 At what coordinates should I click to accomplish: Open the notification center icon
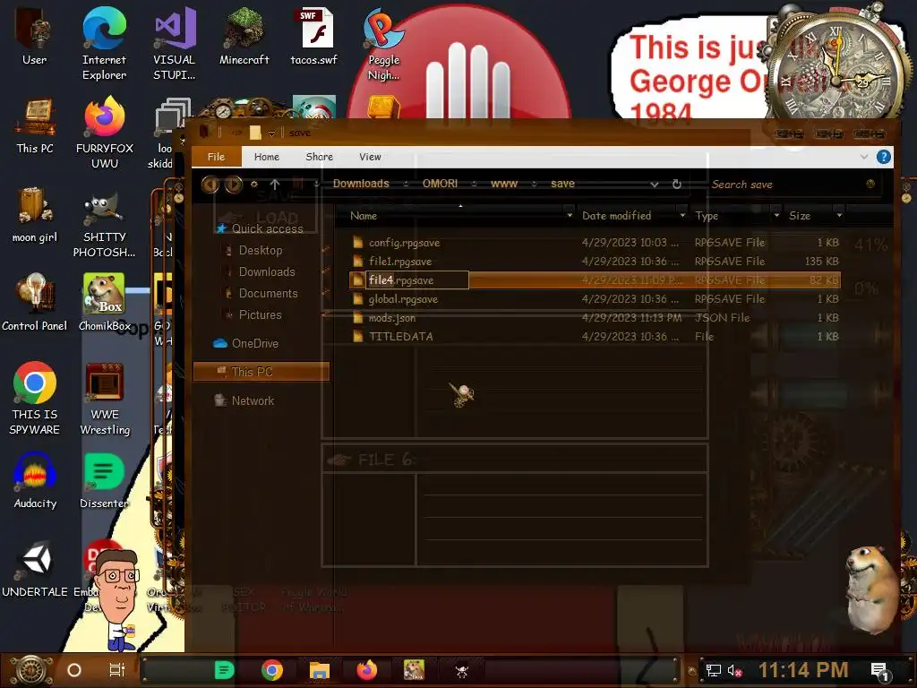(879, 672)
